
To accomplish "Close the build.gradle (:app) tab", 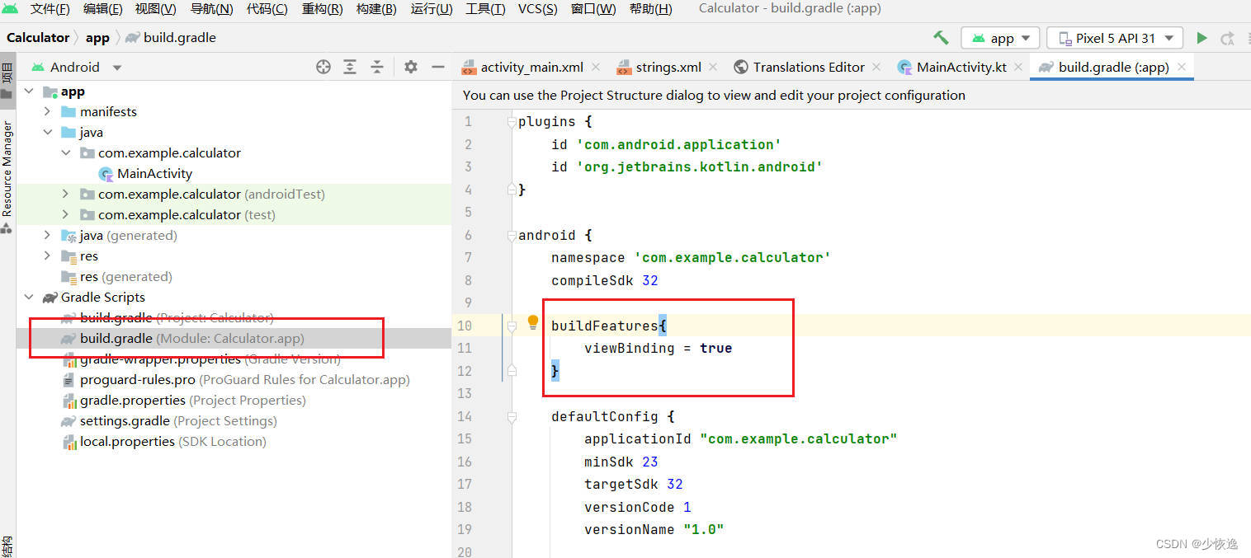I will point(1182,67).
